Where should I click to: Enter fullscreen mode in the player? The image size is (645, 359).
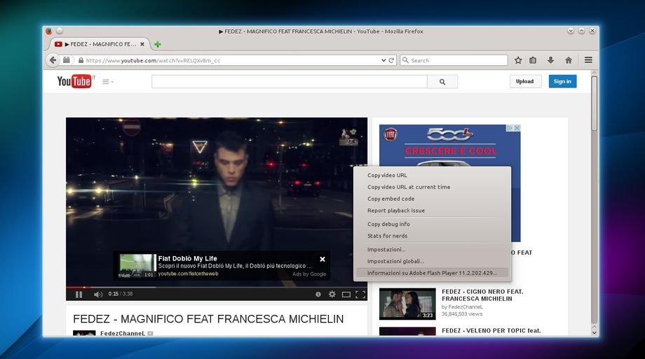click(360, 295)
